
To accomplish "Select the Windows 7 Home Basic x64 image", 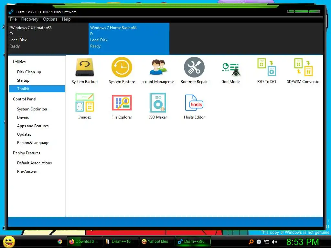I will 129,39.
